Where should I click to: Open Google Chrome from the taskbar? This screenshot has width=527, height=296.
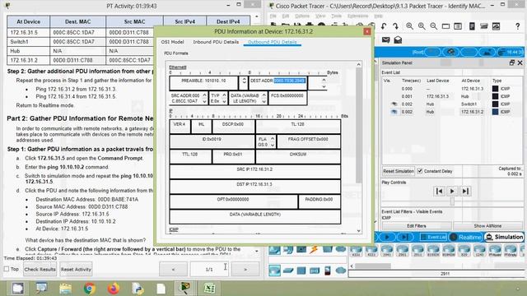pos(90,288)
